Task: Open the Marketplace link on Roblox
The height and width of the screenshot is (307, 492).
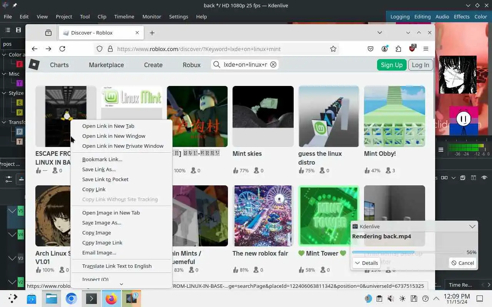Action: (x=106, y=65)
